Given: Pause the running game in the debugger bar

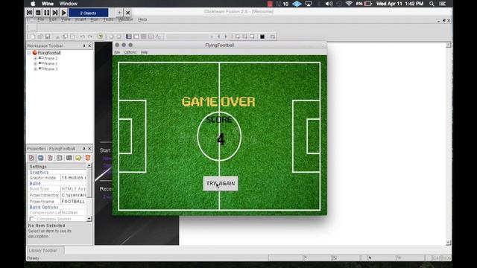Looking at the screenshot, I should pos(46,13).
